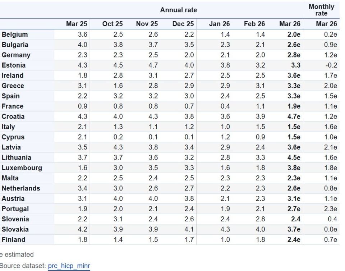
Task: Select the Luxembourg row label
Action: point(22,168)
